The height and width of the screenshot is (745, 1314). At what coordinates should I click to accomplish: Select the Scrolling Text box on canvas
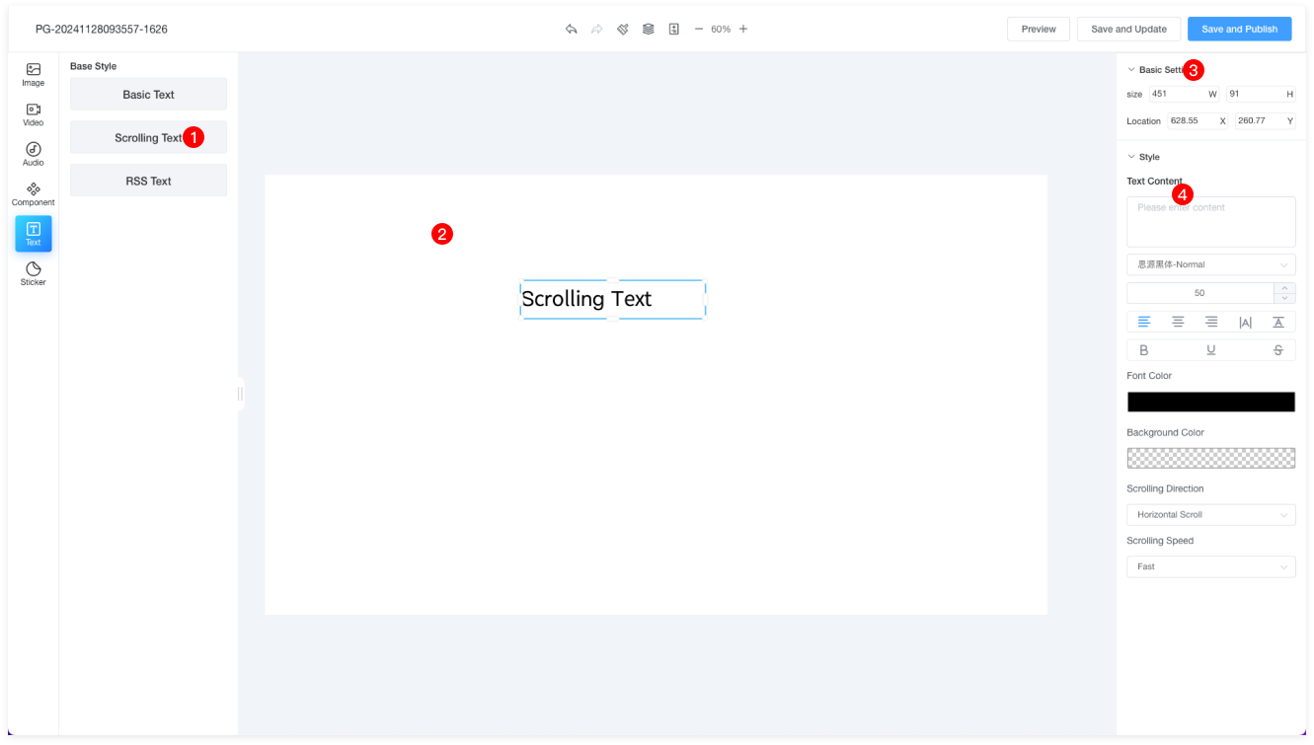(x=612, y=299)
